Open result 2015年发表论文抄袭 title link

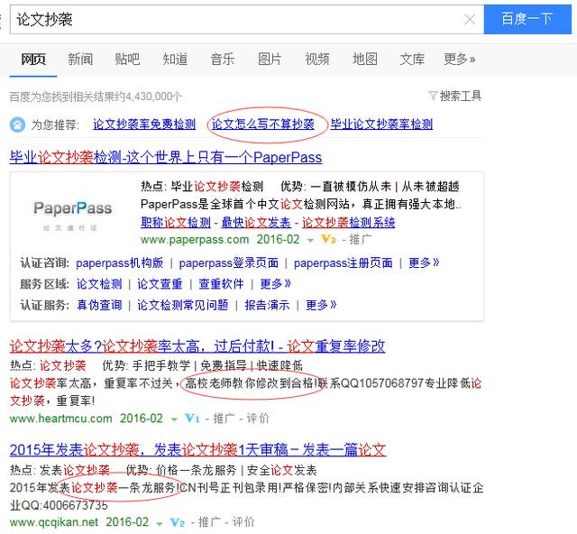click(198, 450)
